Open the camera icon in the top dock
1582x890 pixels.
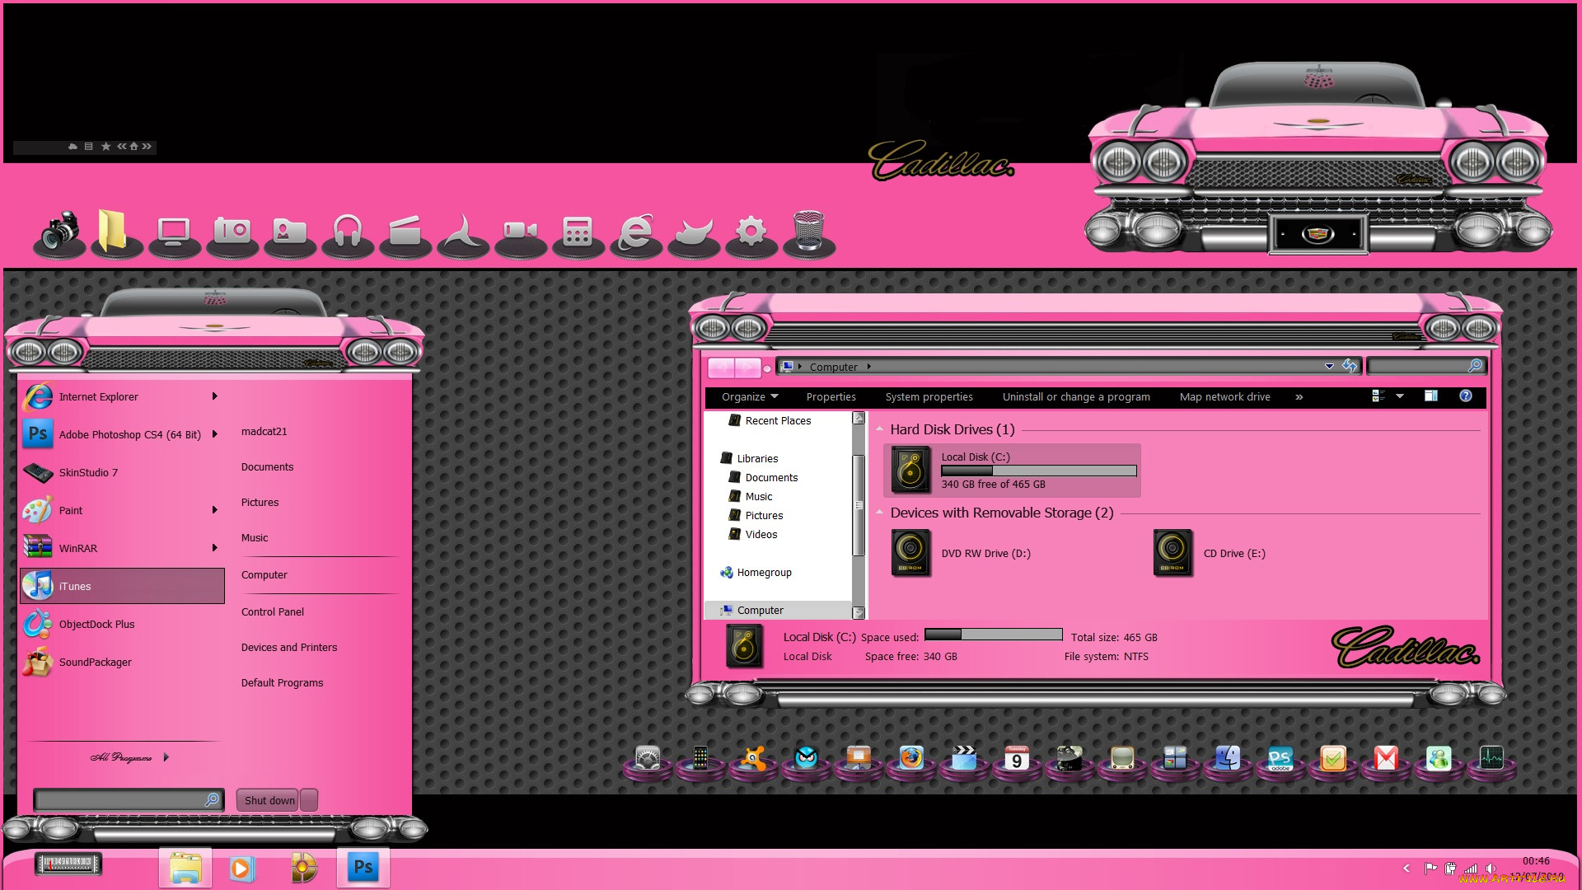pyautogui.click(x=59, y=233)
